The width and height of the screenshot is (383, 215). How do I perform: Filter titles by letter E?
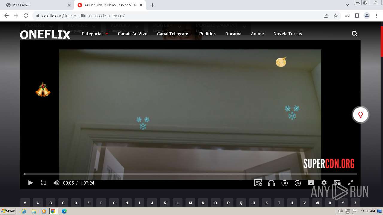pos(89,203)
